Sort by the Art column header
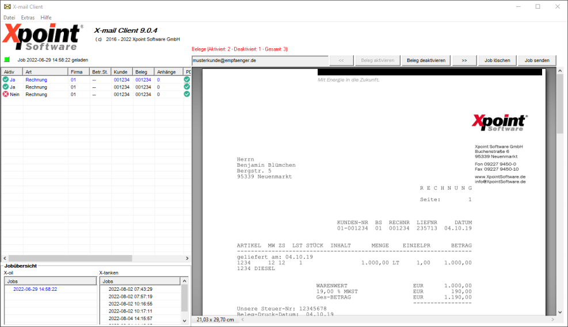 coord(45,72)
